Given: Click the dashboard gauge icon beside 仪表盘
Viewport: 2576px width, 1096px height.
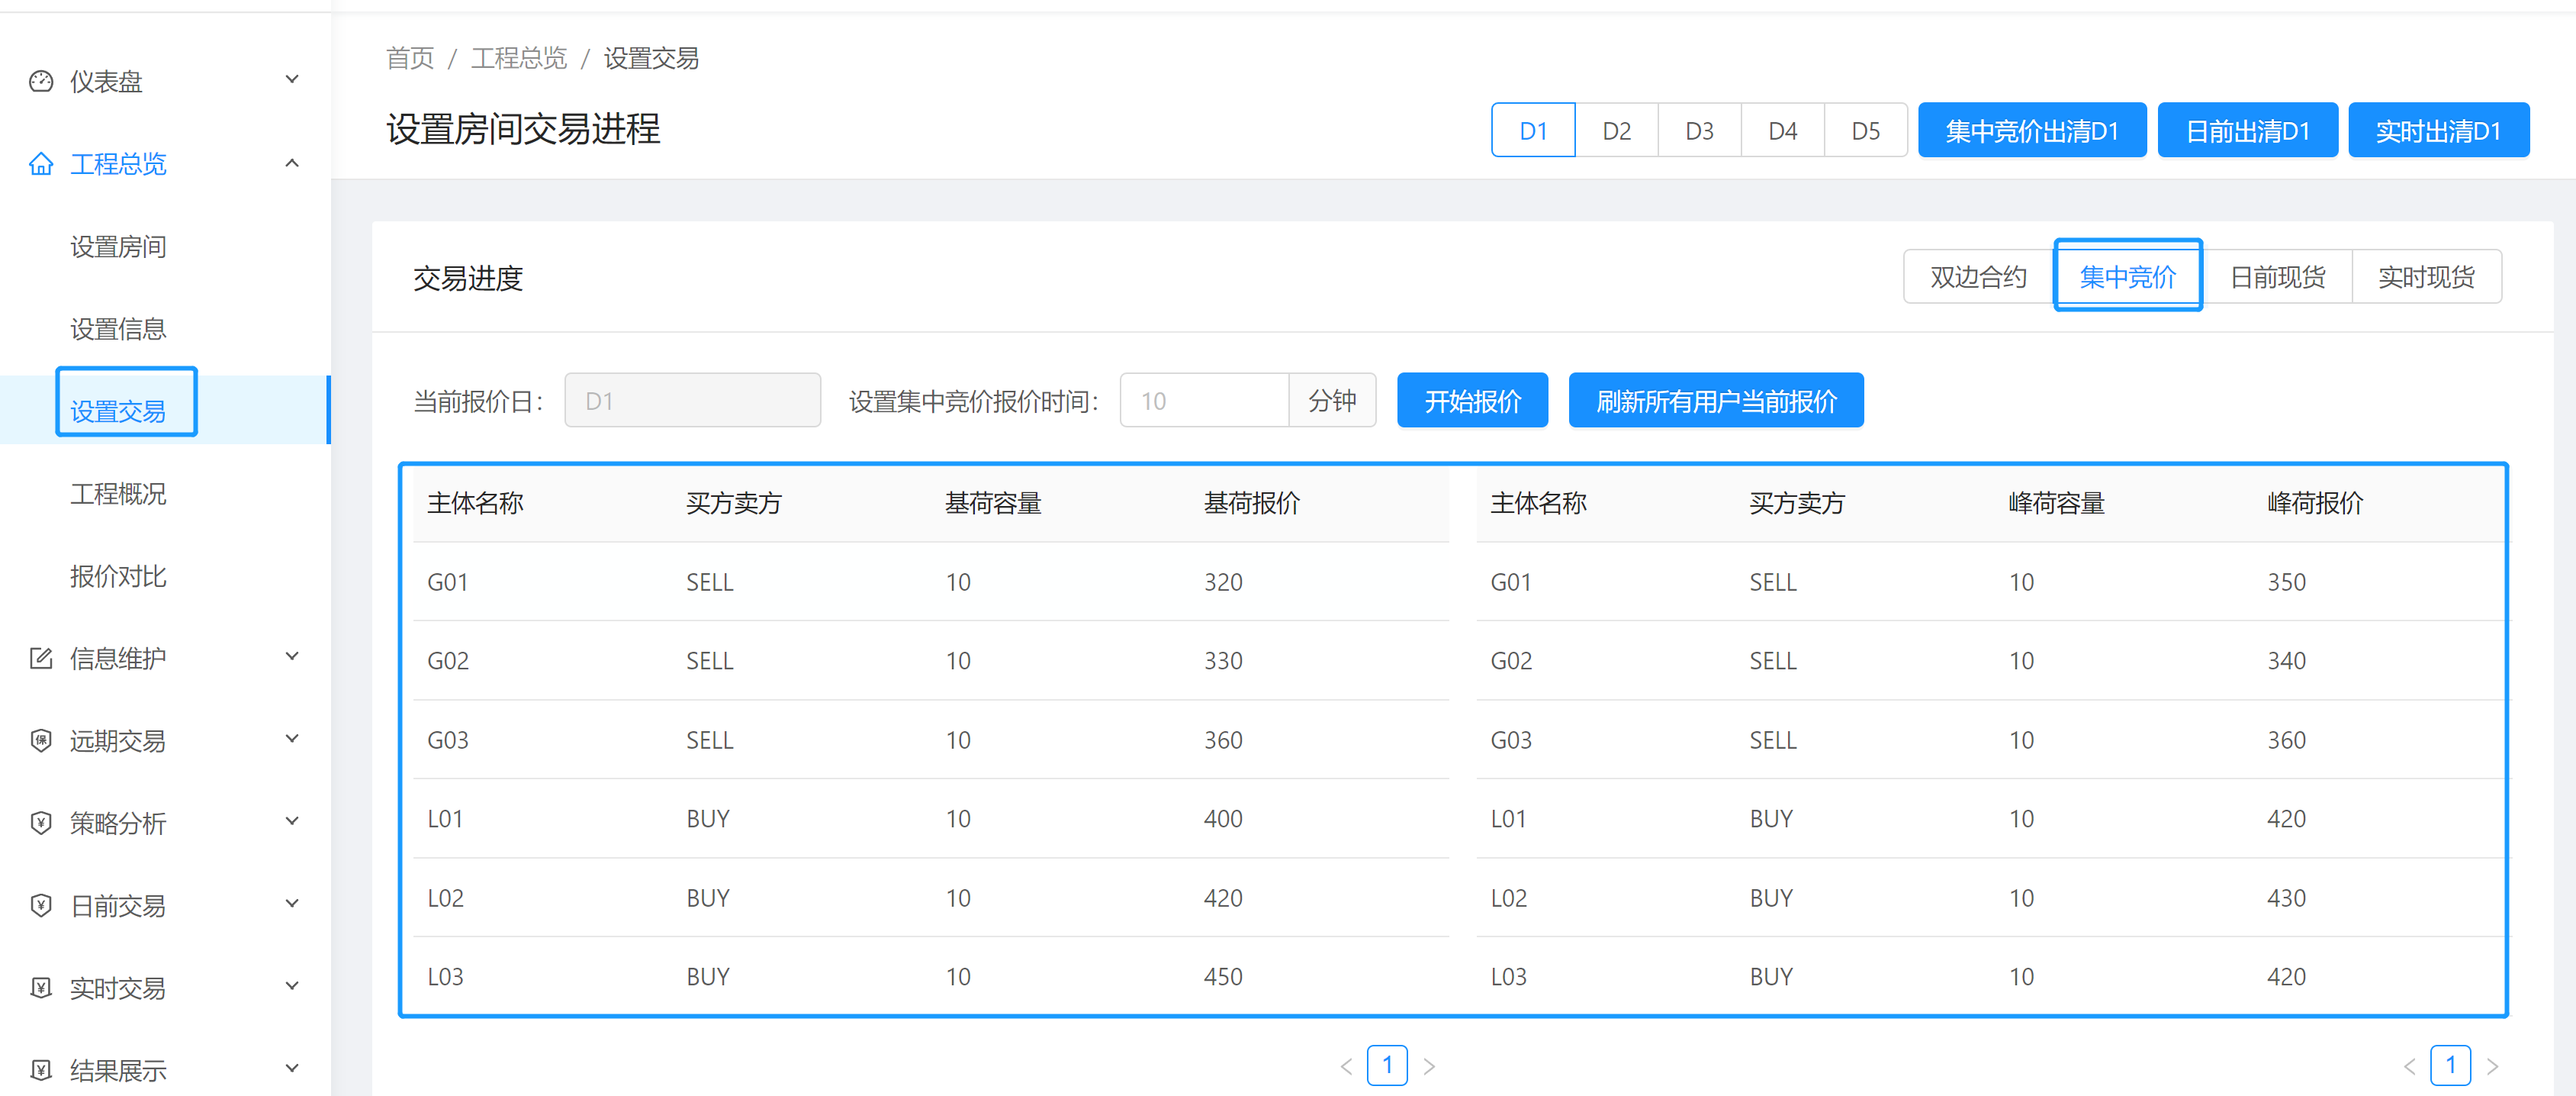Looking at the screenshot, I should [x=41, y=81].
